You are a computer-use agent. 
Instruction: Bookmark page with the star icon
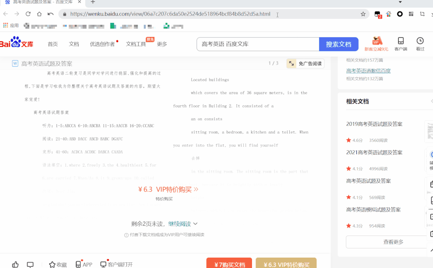click(363, 14)
